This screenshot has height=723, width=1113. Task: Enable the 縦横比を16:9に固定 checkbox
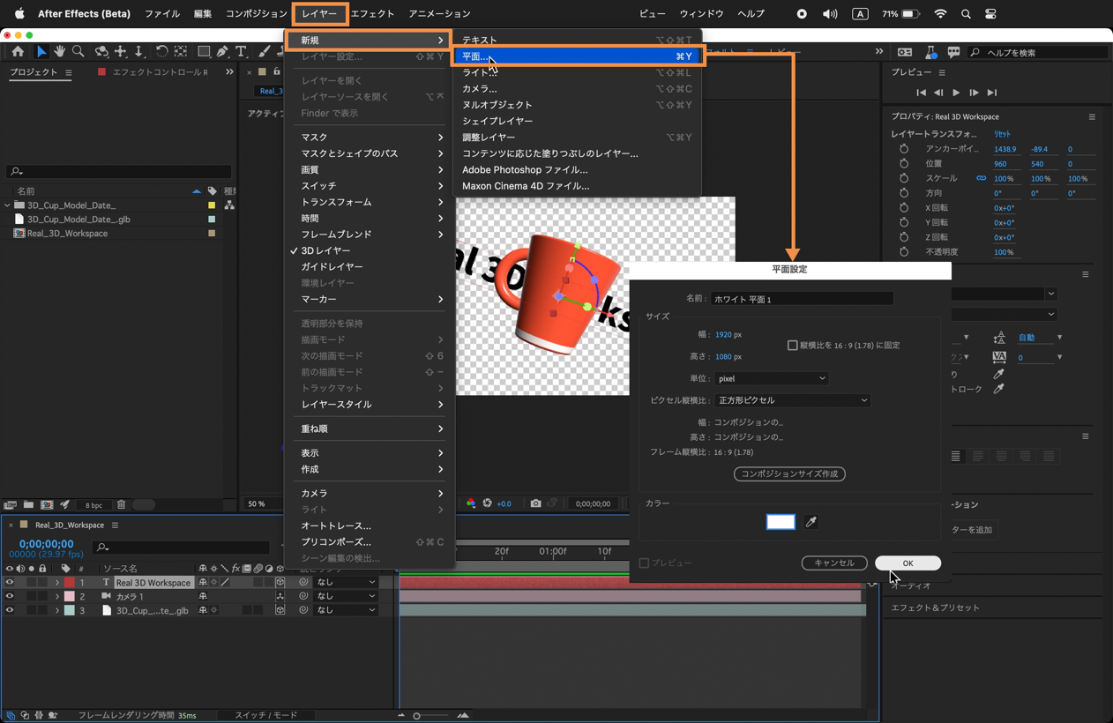pos(792,346)
